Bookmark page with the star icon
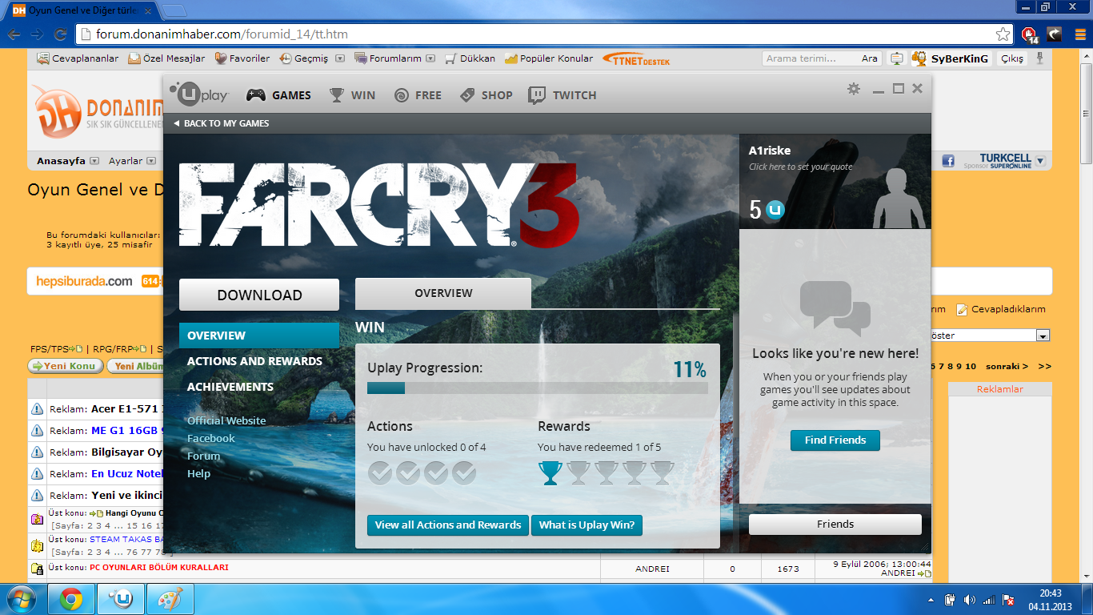The height and width of the screenshot is (615, 1093). 1003,34
